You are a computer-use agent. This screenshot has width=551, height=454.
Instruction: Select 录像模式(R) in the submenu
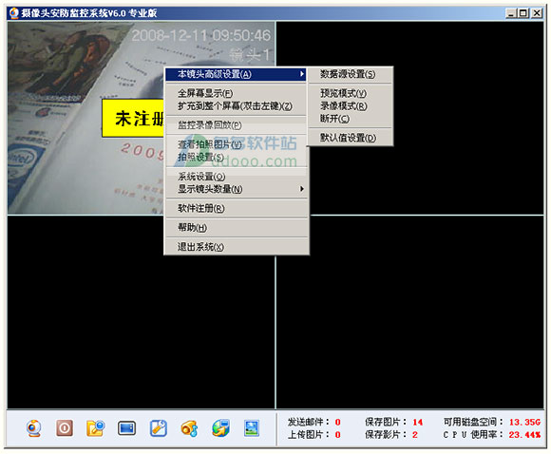350,106
